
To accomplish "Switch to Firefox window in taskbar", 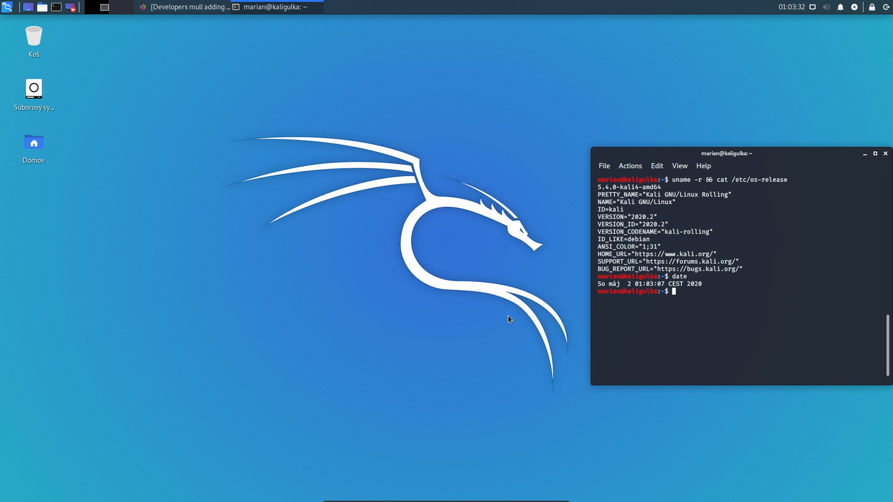I will (x=184, y=7).
